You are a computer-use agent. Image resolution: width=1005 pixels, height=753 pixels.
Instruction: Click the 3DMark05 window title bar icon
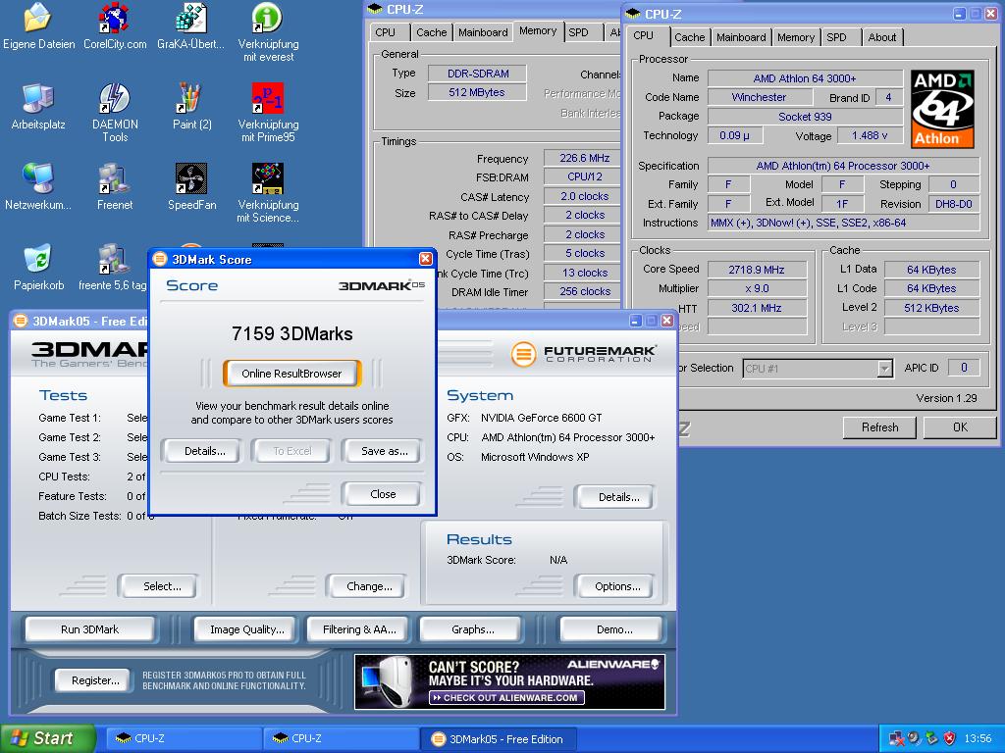[21, 321]
